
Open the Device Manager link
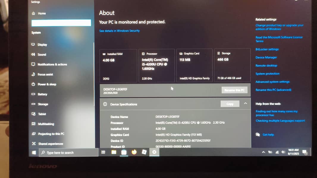[x=266, y=57]
